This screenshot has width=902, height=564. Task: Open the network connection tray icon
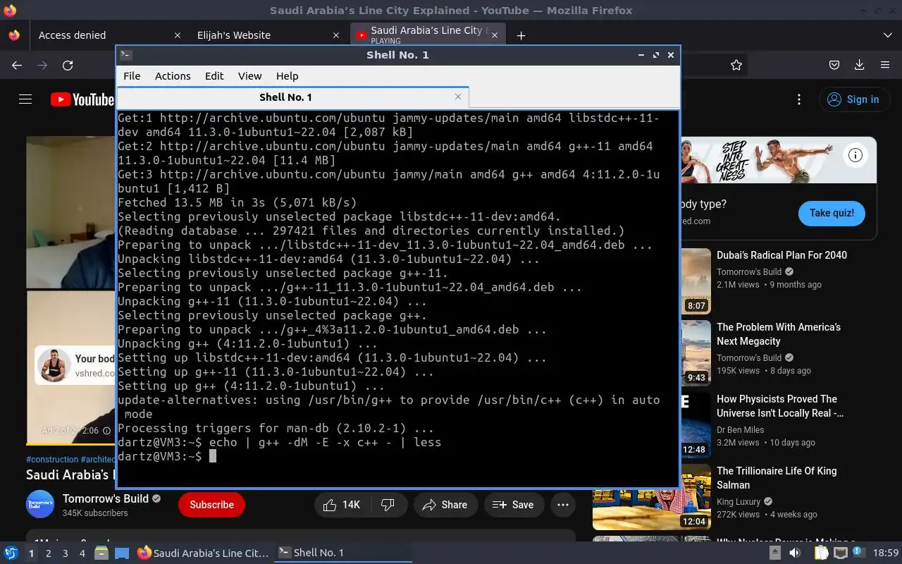pyautogui.click(x=841, y=553)
